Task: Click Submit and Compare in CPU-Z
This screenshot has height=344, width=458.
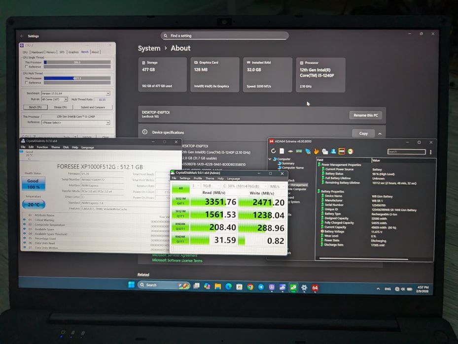Action: pyautogui.click(x=93, y=107)
